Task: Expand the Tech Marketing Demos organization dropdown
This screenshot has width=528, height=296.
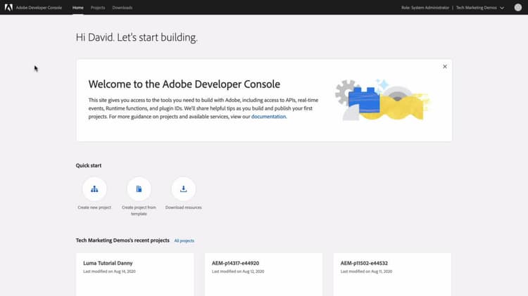Action: [x=480, y=8]
